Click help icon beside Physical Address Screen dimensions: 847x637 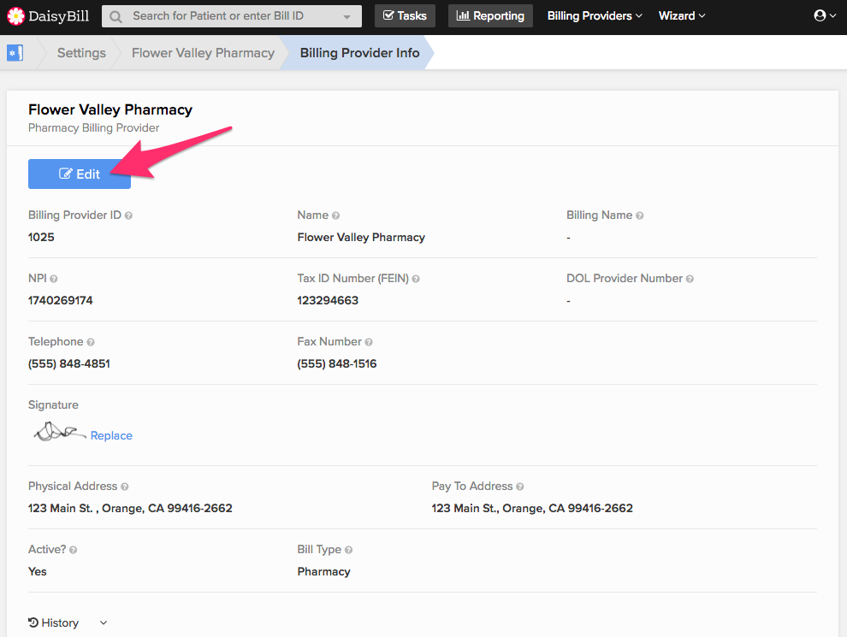[125, 487]
